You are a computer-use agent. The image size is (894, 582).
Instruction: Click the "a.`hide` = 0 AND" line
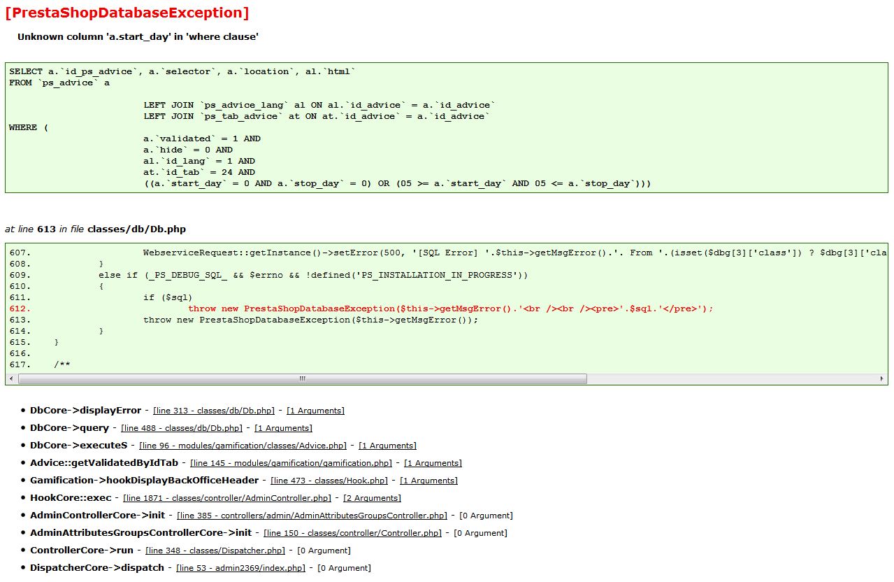coord(188,150)
